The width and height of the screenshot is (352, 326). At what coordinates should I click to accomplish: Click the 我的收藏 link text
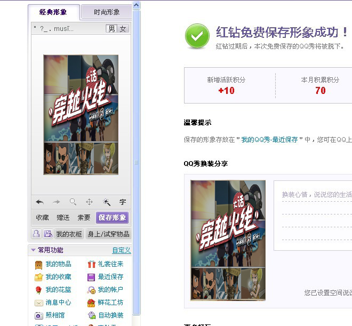click(58, 277)
